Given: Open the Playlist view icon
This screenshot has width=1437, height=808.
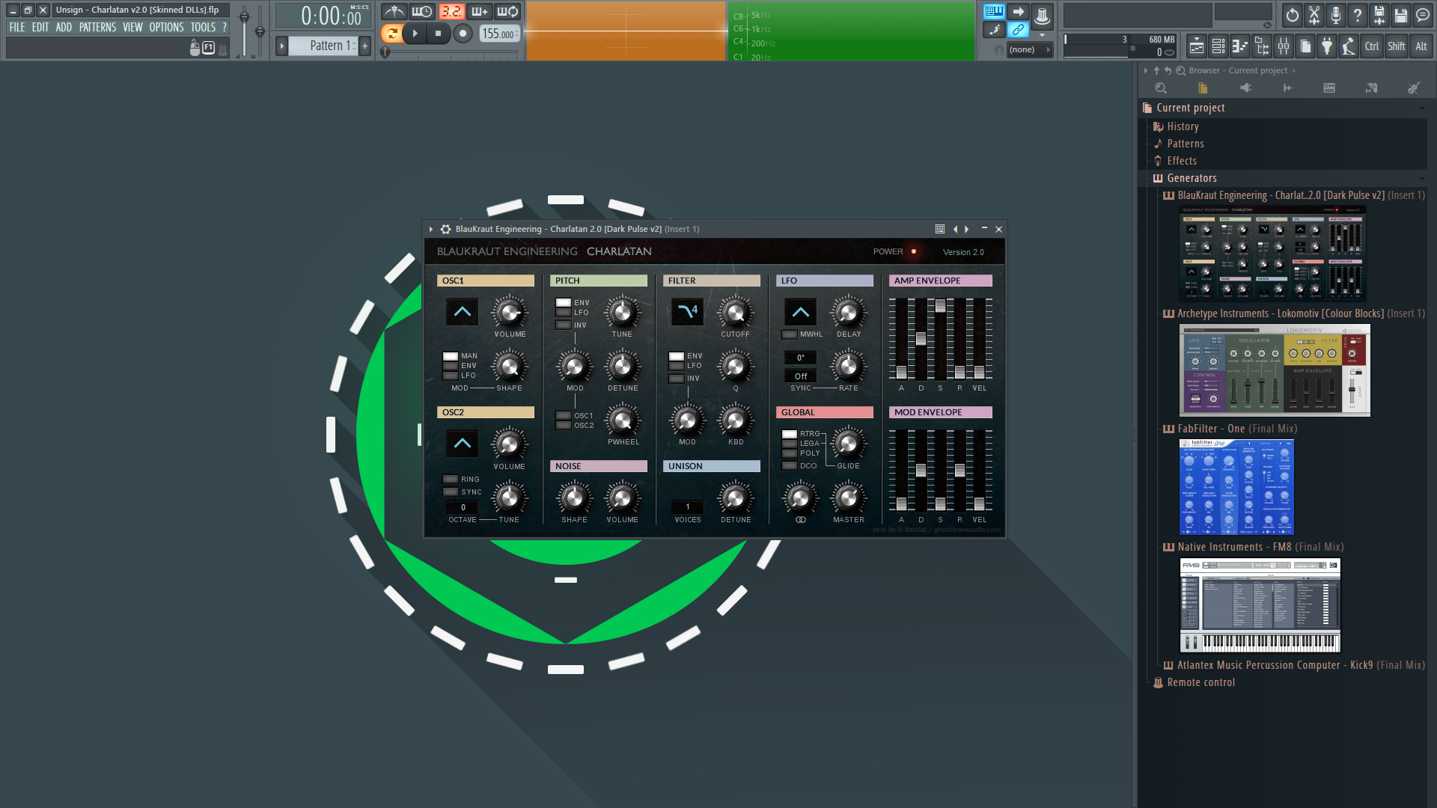Looking at the screenshot, I should tap(1197, 46).
